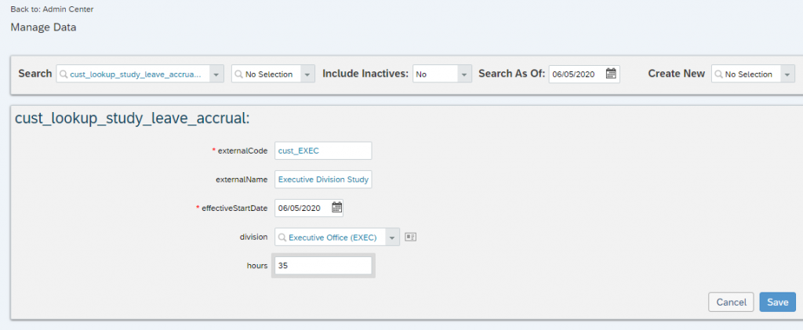Expand the Create New dropdown arrow
Screen dimensions: 803x330
(x=787, y=74)
